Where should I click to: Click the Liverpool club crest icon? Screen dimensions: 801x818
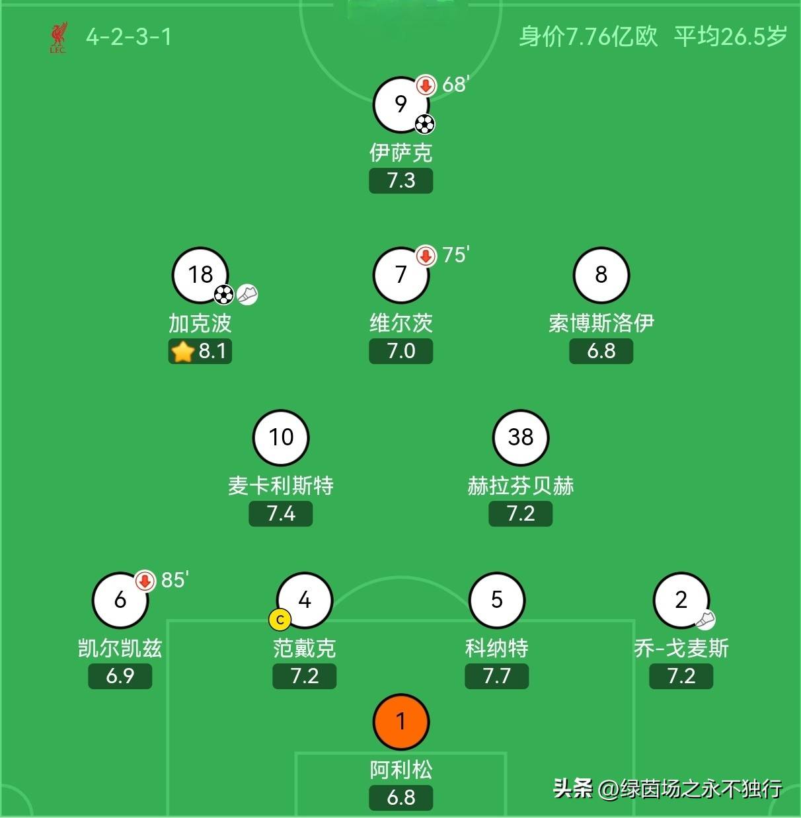click(58, 38)
